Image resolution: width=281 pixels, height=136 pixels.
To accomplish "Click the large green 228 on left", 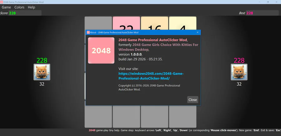I will [x=42, y=61].
